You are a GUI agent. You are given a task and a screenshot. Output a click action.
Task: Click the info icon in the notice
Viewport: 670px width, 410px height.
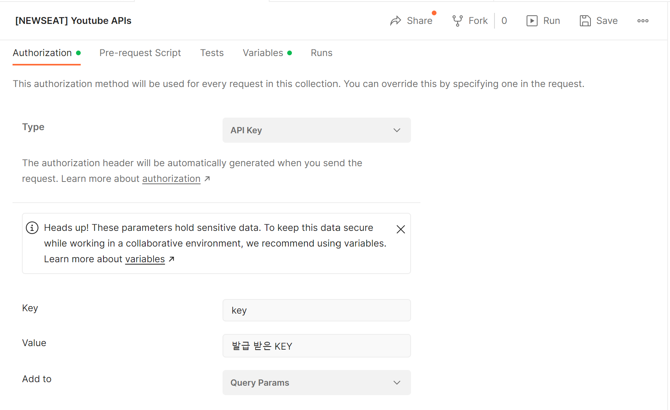point(32,228)
